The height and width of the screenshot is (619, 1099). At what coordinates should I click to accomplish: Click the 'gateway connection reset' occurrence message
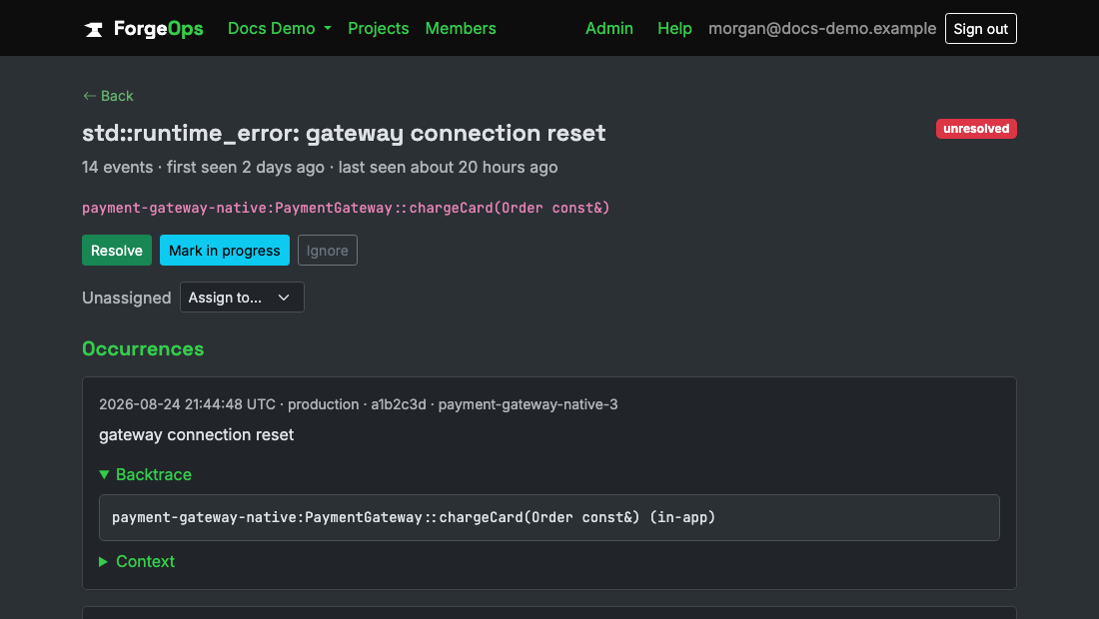196,435
